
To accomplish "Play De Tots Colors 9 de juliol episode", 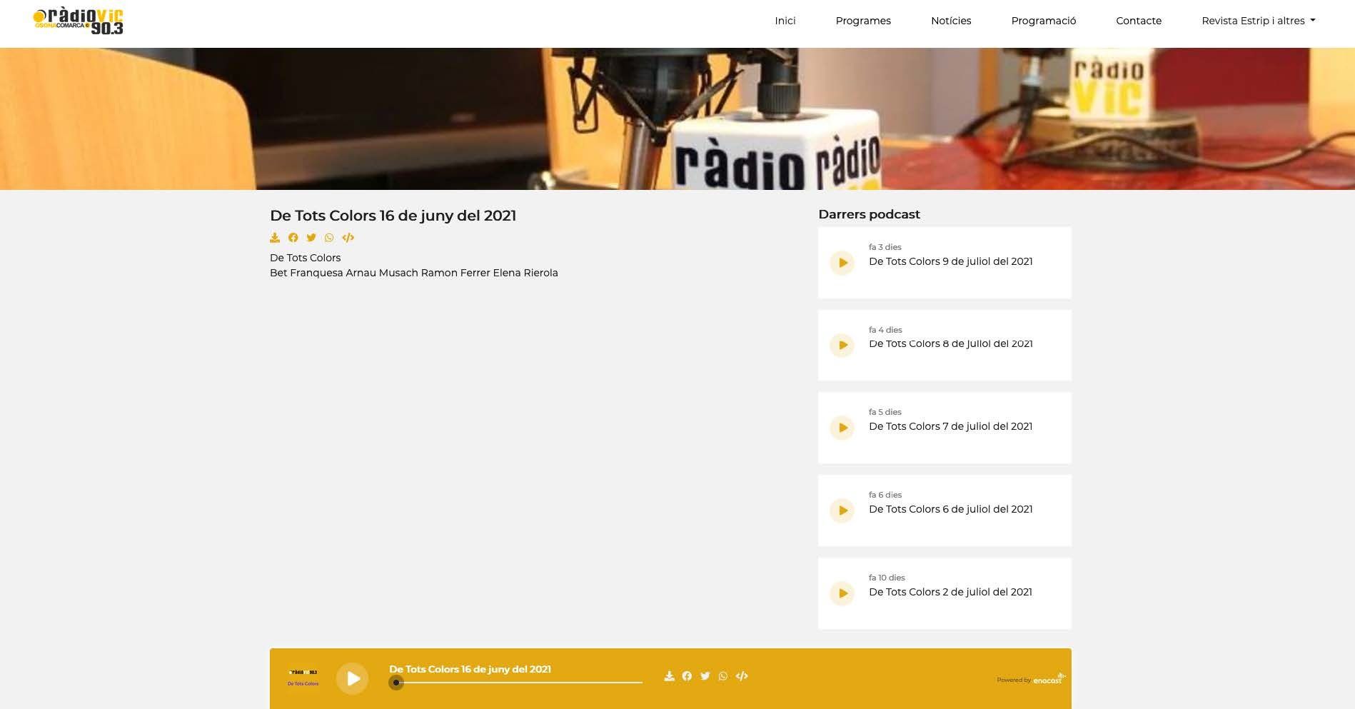I will pyautogui.click(x=842, y=263).
